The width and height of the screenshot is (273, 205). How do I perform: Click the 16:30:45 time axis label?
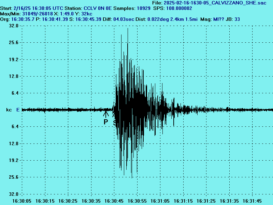pyautogui.click(x=114, y=201)
